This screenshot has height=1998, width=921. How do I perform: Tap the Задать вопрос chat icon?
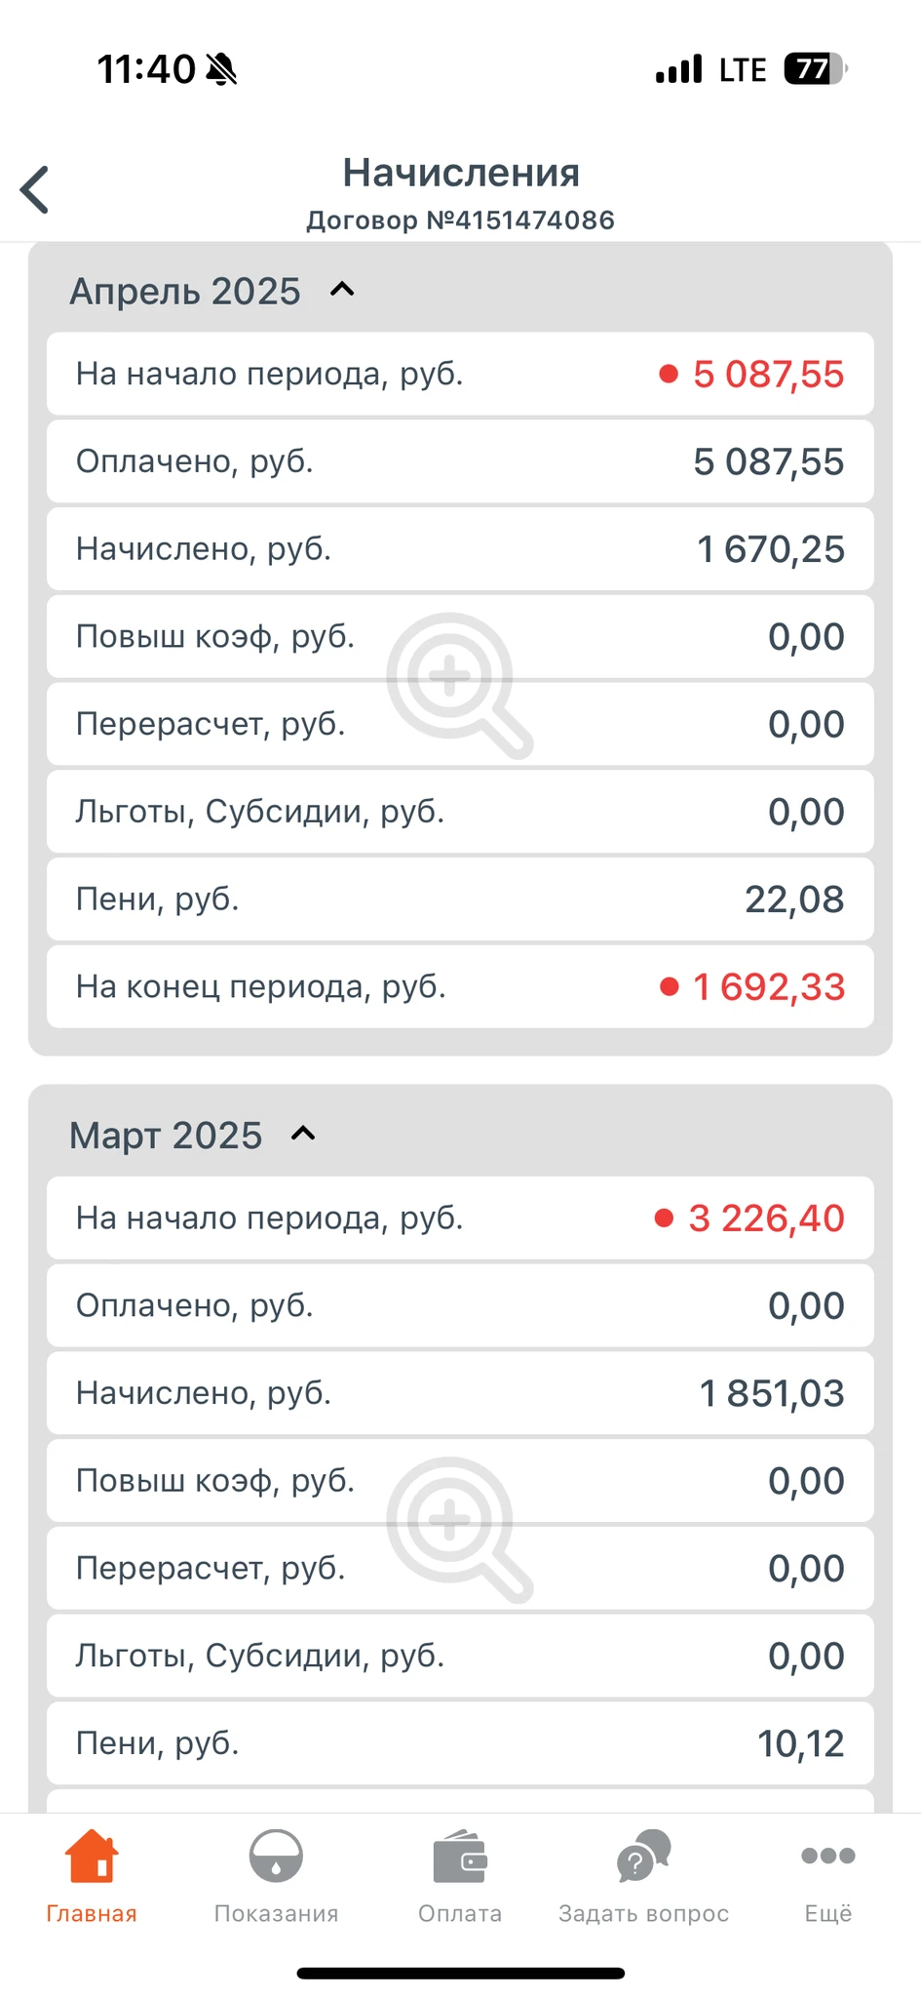(x=643, y=1856)
